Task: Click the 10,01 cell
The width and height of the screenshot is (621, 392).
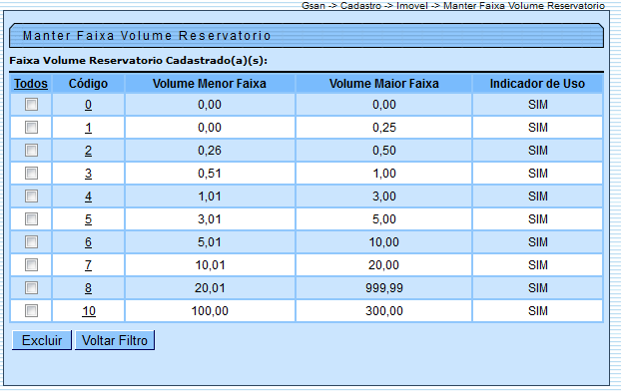Action: pos(210,265)
